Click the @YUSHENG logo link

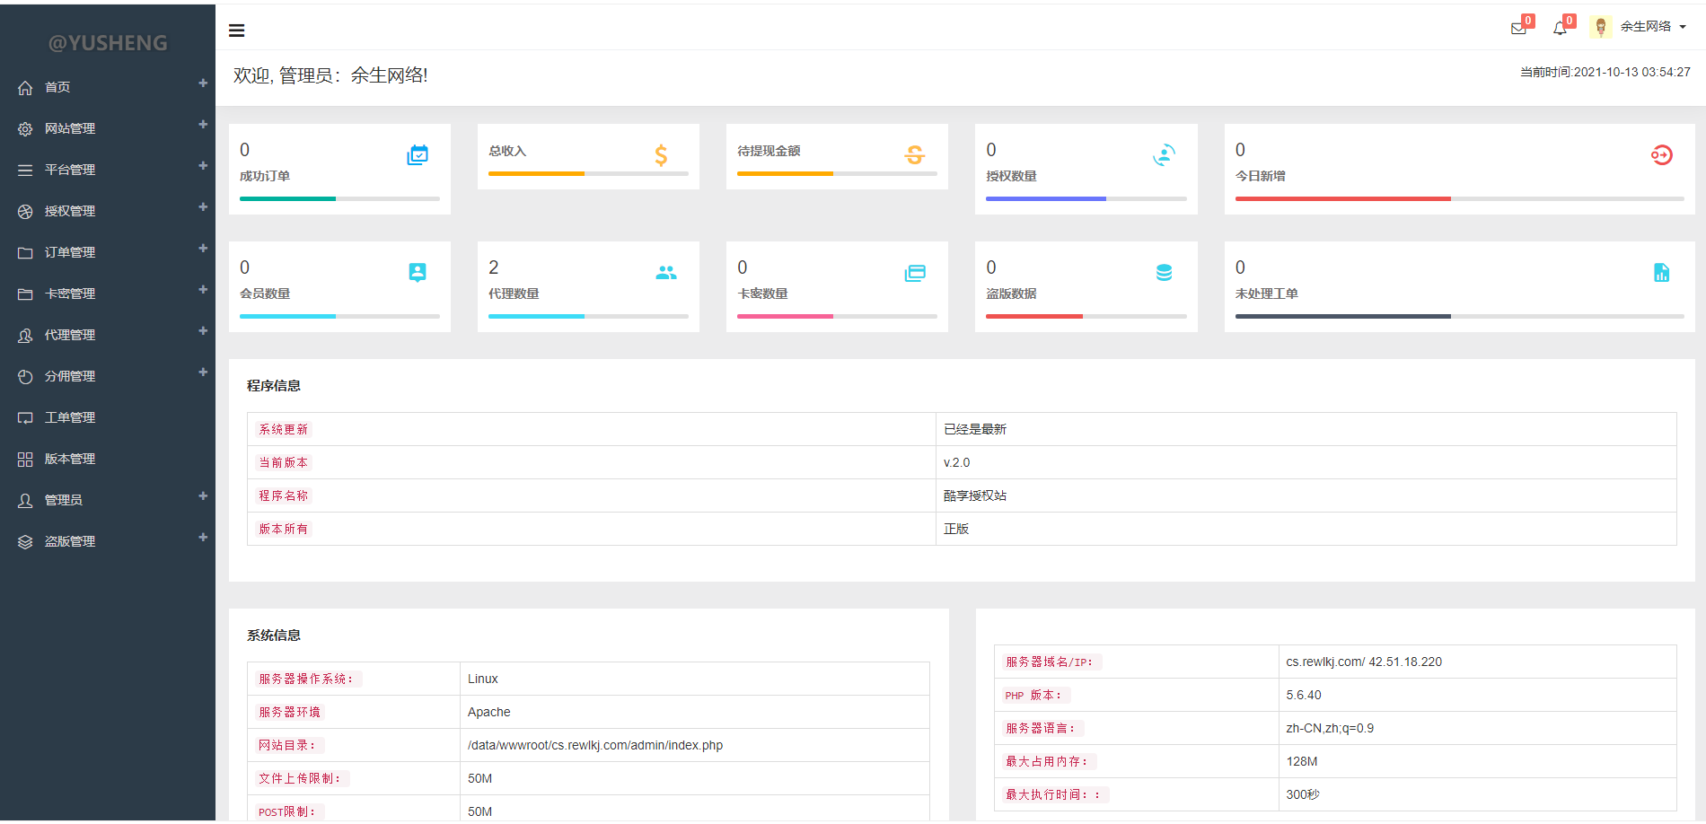108,43
